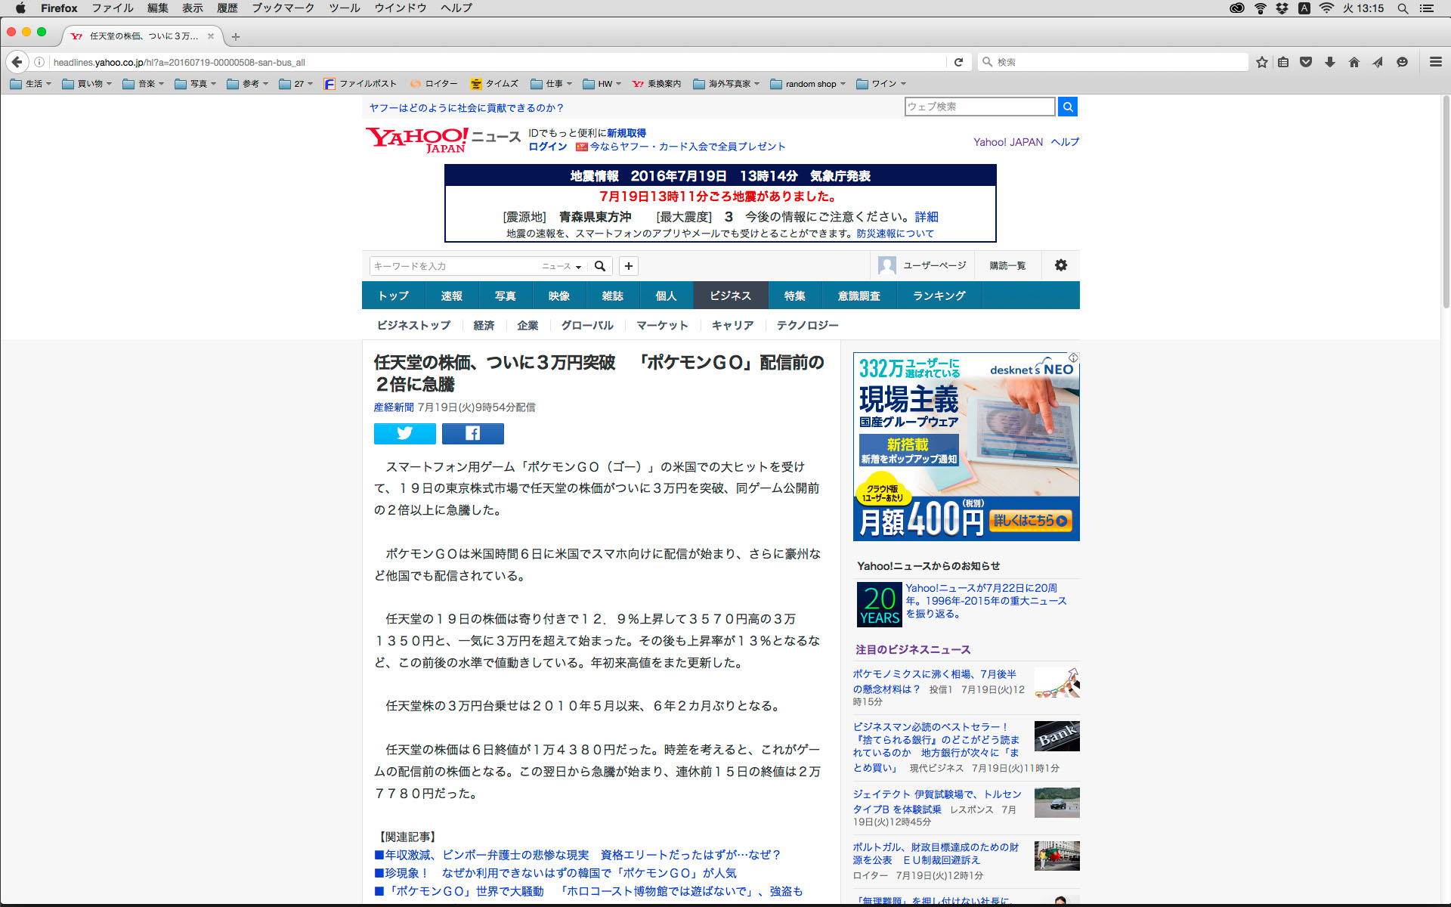Click the キーワードを入力 search field

[453, 266]
